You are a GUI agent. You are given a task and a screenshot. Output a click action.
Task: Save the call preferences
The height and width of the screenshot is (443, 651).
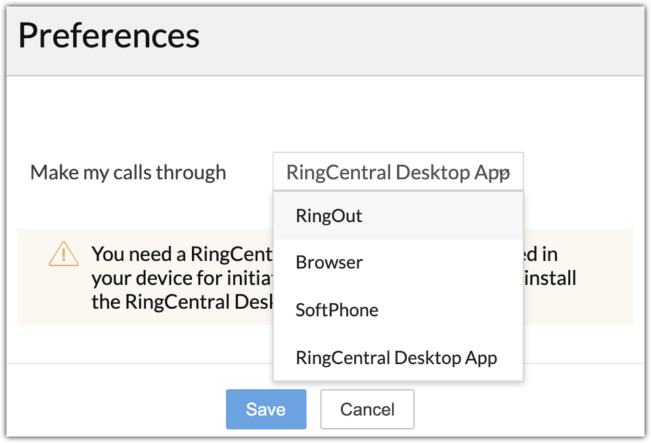(266, 409)
